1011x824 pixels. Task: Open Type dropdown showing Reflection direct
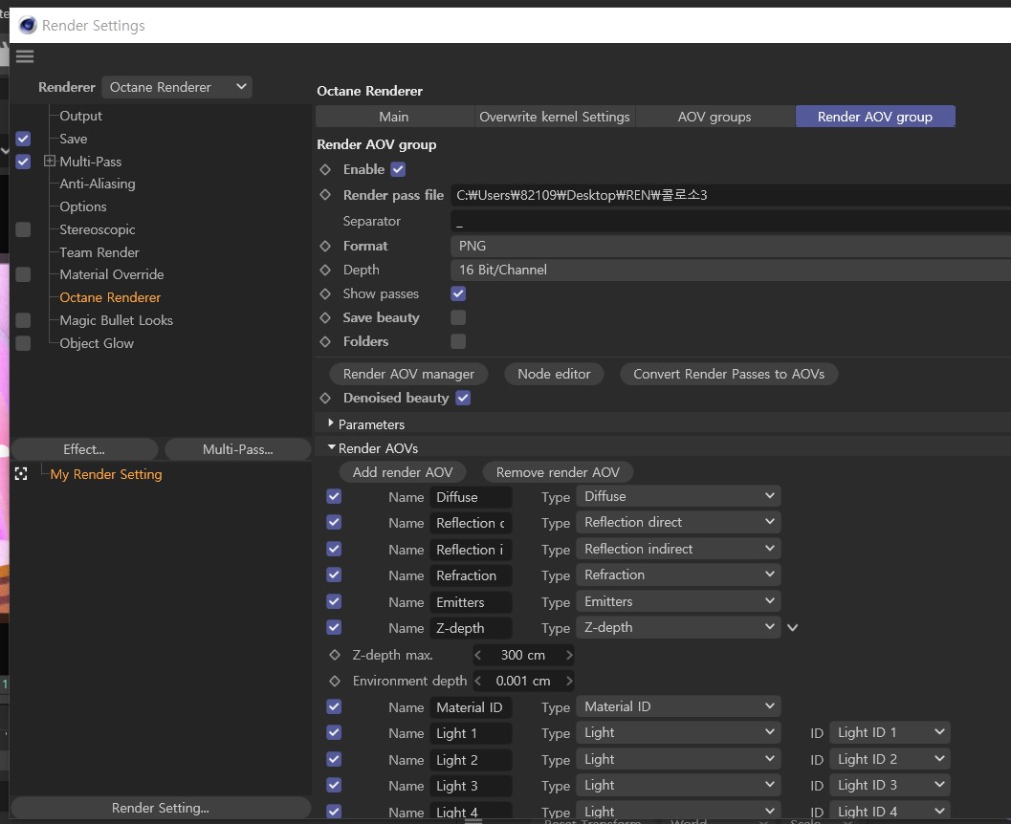pos(678,523)
